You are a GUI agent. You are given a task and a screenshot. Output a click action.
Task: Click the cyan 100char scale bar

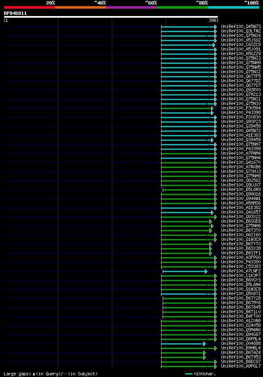tap(189, 374)
